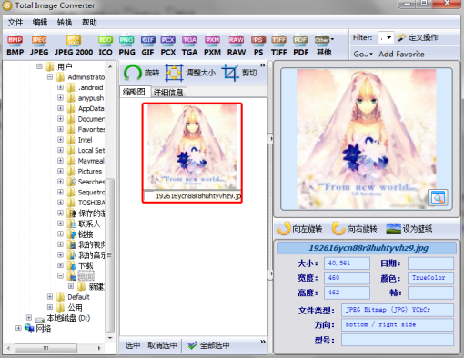Expand the Pictures folder node
The image size is (464, 358).
(60, 171)
